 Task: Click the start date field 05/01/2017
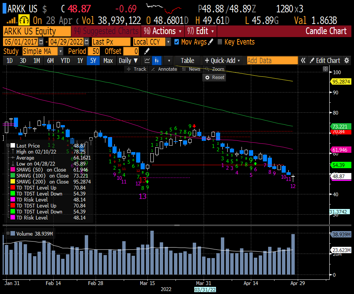coord(21,42)
